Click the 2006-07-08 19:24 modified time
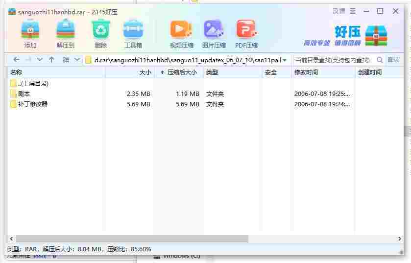Image resolution: width=411 pixels, height=263 pixels. pyautogui.click(x=322, y=104)
